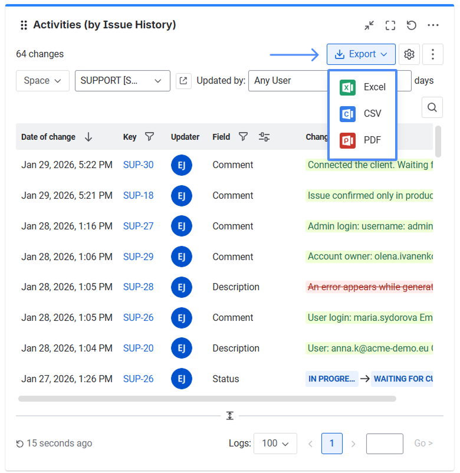
Task: Choose CSV export option
Action: coord(362,114)
